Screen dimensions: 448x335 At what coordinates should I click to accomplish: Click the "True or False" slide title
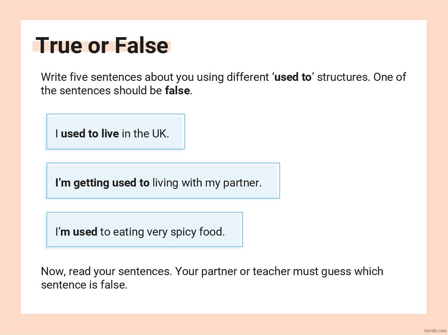pos(102,45)
